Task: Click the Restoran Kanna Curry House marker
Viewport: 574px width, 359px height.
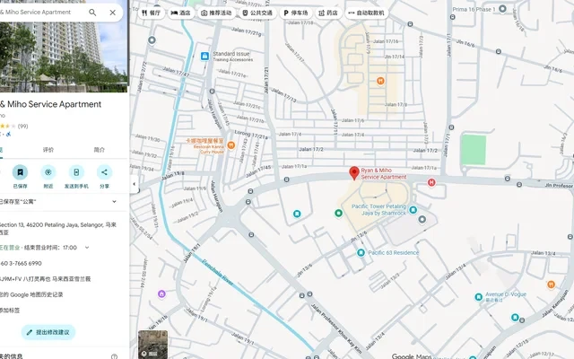Action: tap(231, 145)
